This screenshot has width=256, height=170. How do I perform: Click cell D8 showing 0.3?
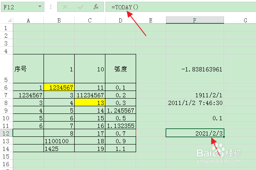120,103
